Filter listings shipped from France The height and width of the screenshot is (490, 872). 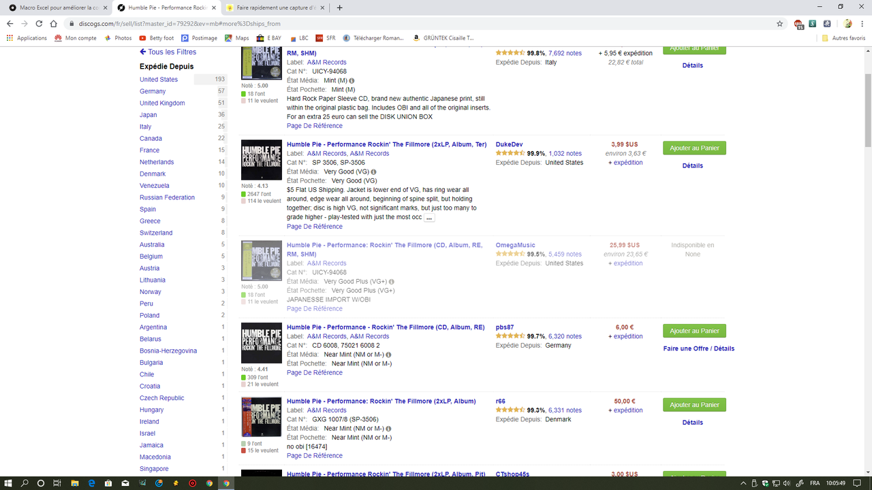click(149, 150)
